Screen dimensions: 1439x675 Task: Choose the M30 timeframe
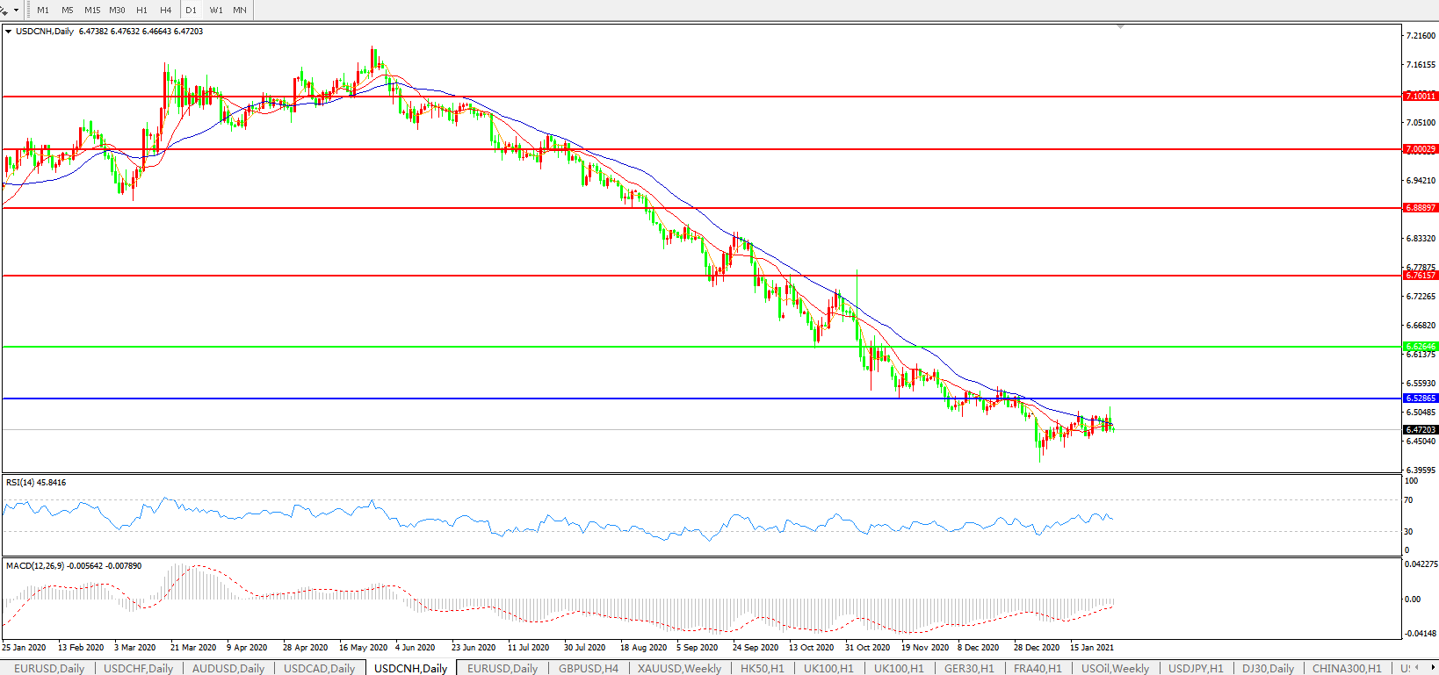[117, 10]
